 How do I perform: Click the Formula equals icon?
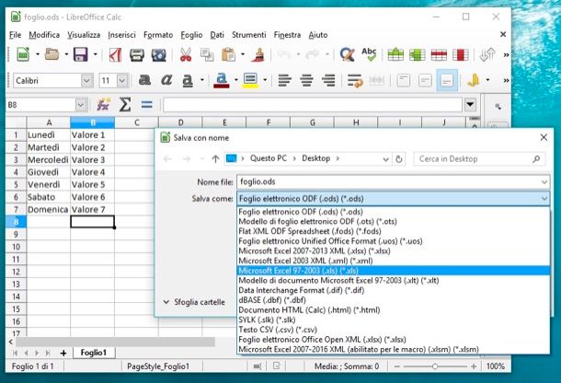point(147,105)
